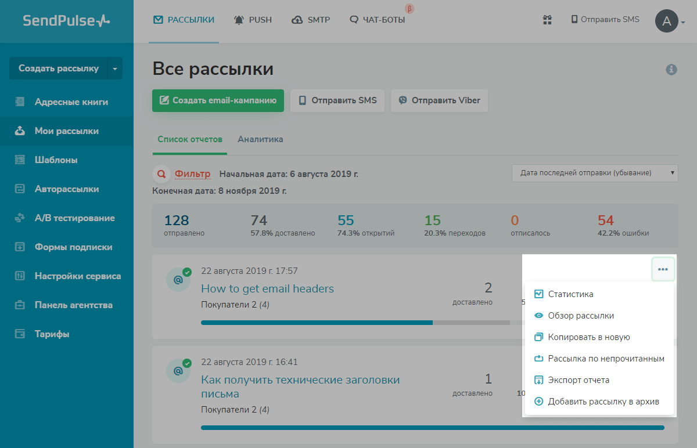Choose Добавить рассылку в архив menu item
Screen dimensions: 697x448
coord(599,402)
